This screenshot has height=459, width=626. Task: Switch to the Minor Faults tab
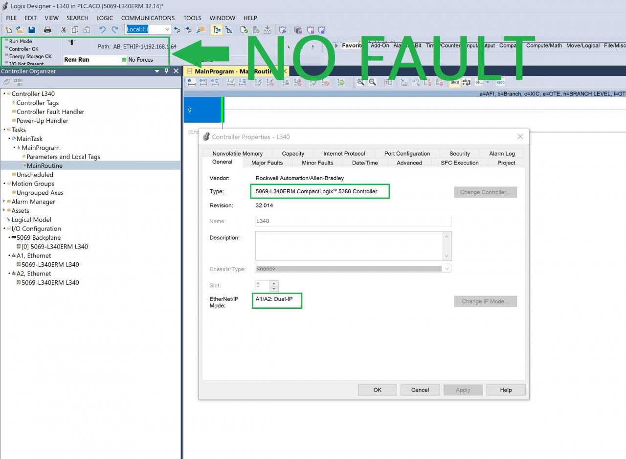tap(317, 163)
